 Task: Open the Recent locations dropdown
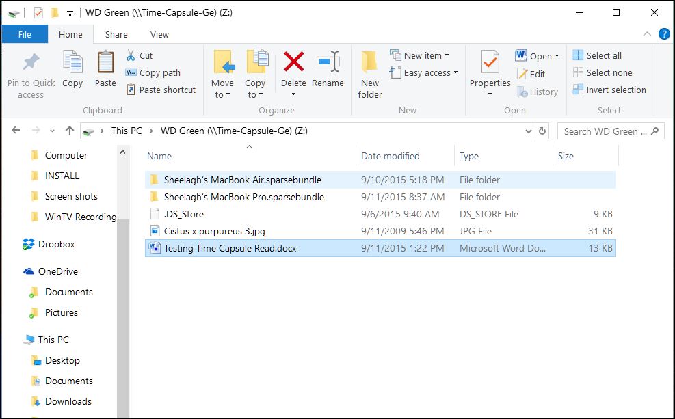tap(52, 131)
